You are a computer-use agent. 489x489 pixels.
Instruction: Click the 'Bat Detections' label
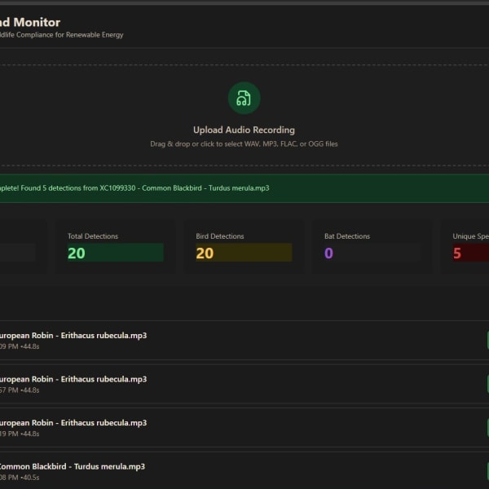[347, 236]
